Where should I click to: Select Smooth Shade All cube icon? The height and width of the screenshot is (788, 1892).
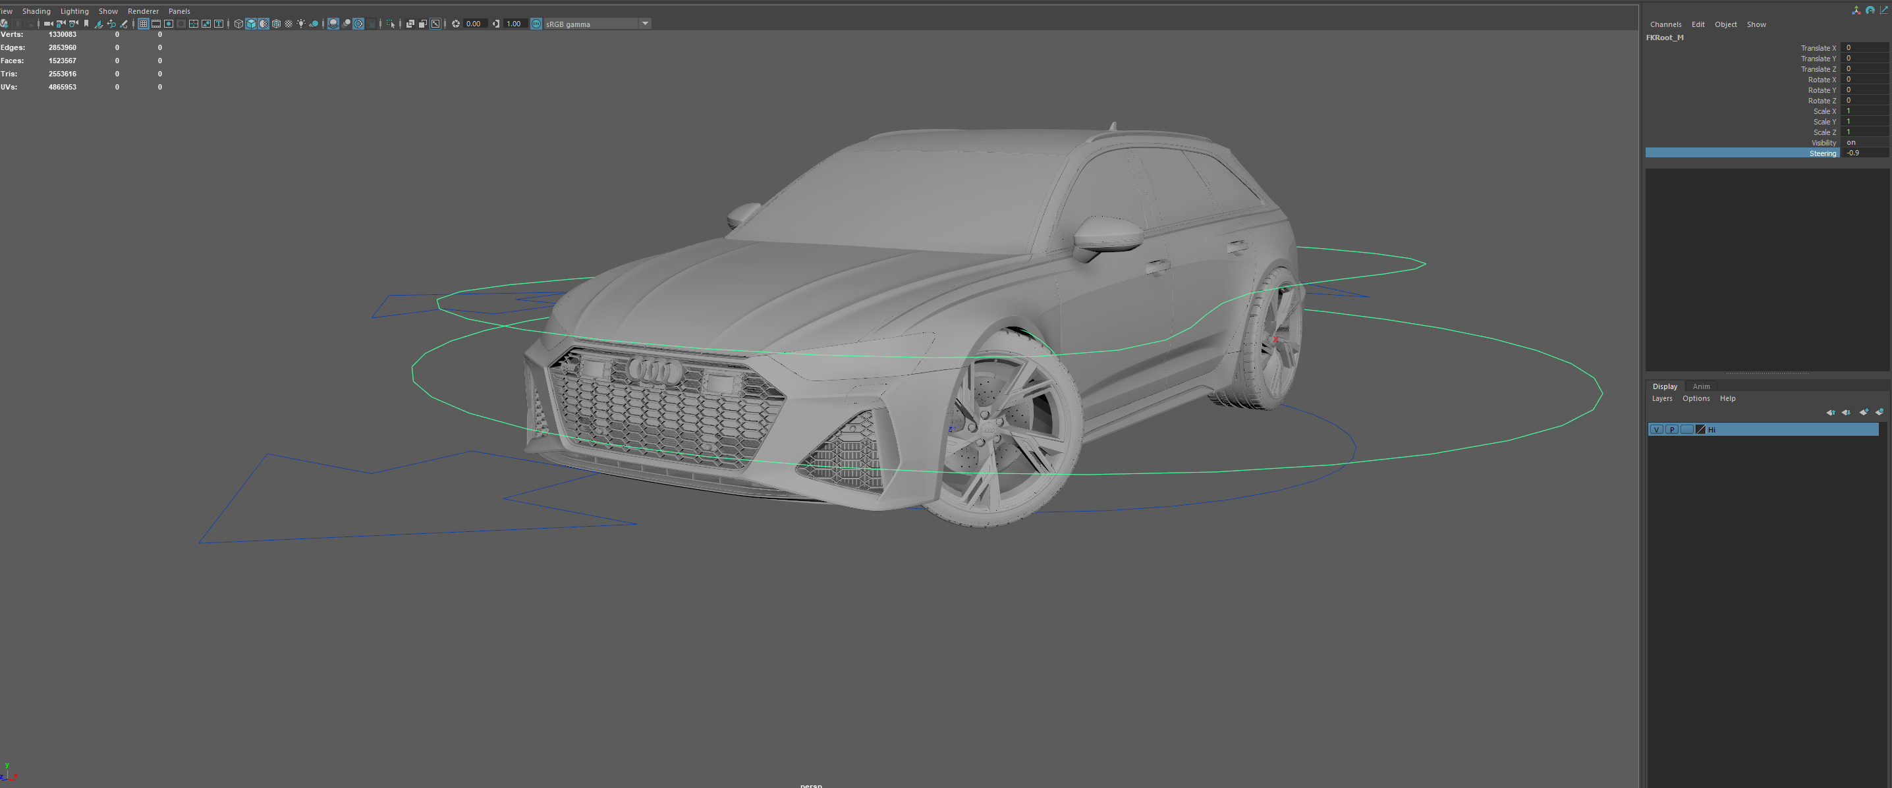[x=251, y=24]
